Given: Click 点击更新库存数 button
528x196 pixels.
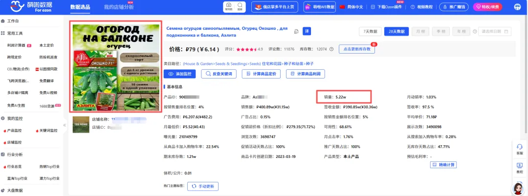Looking at the screenshot, I should coord(356,49).
